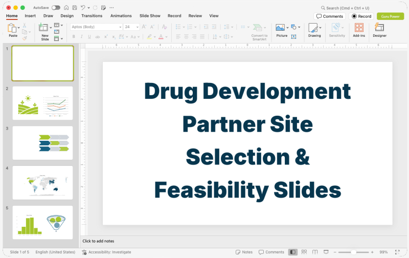Click the green Guru Power button
The height and width of the screenshot is (258, 409).
coord(390,16)
